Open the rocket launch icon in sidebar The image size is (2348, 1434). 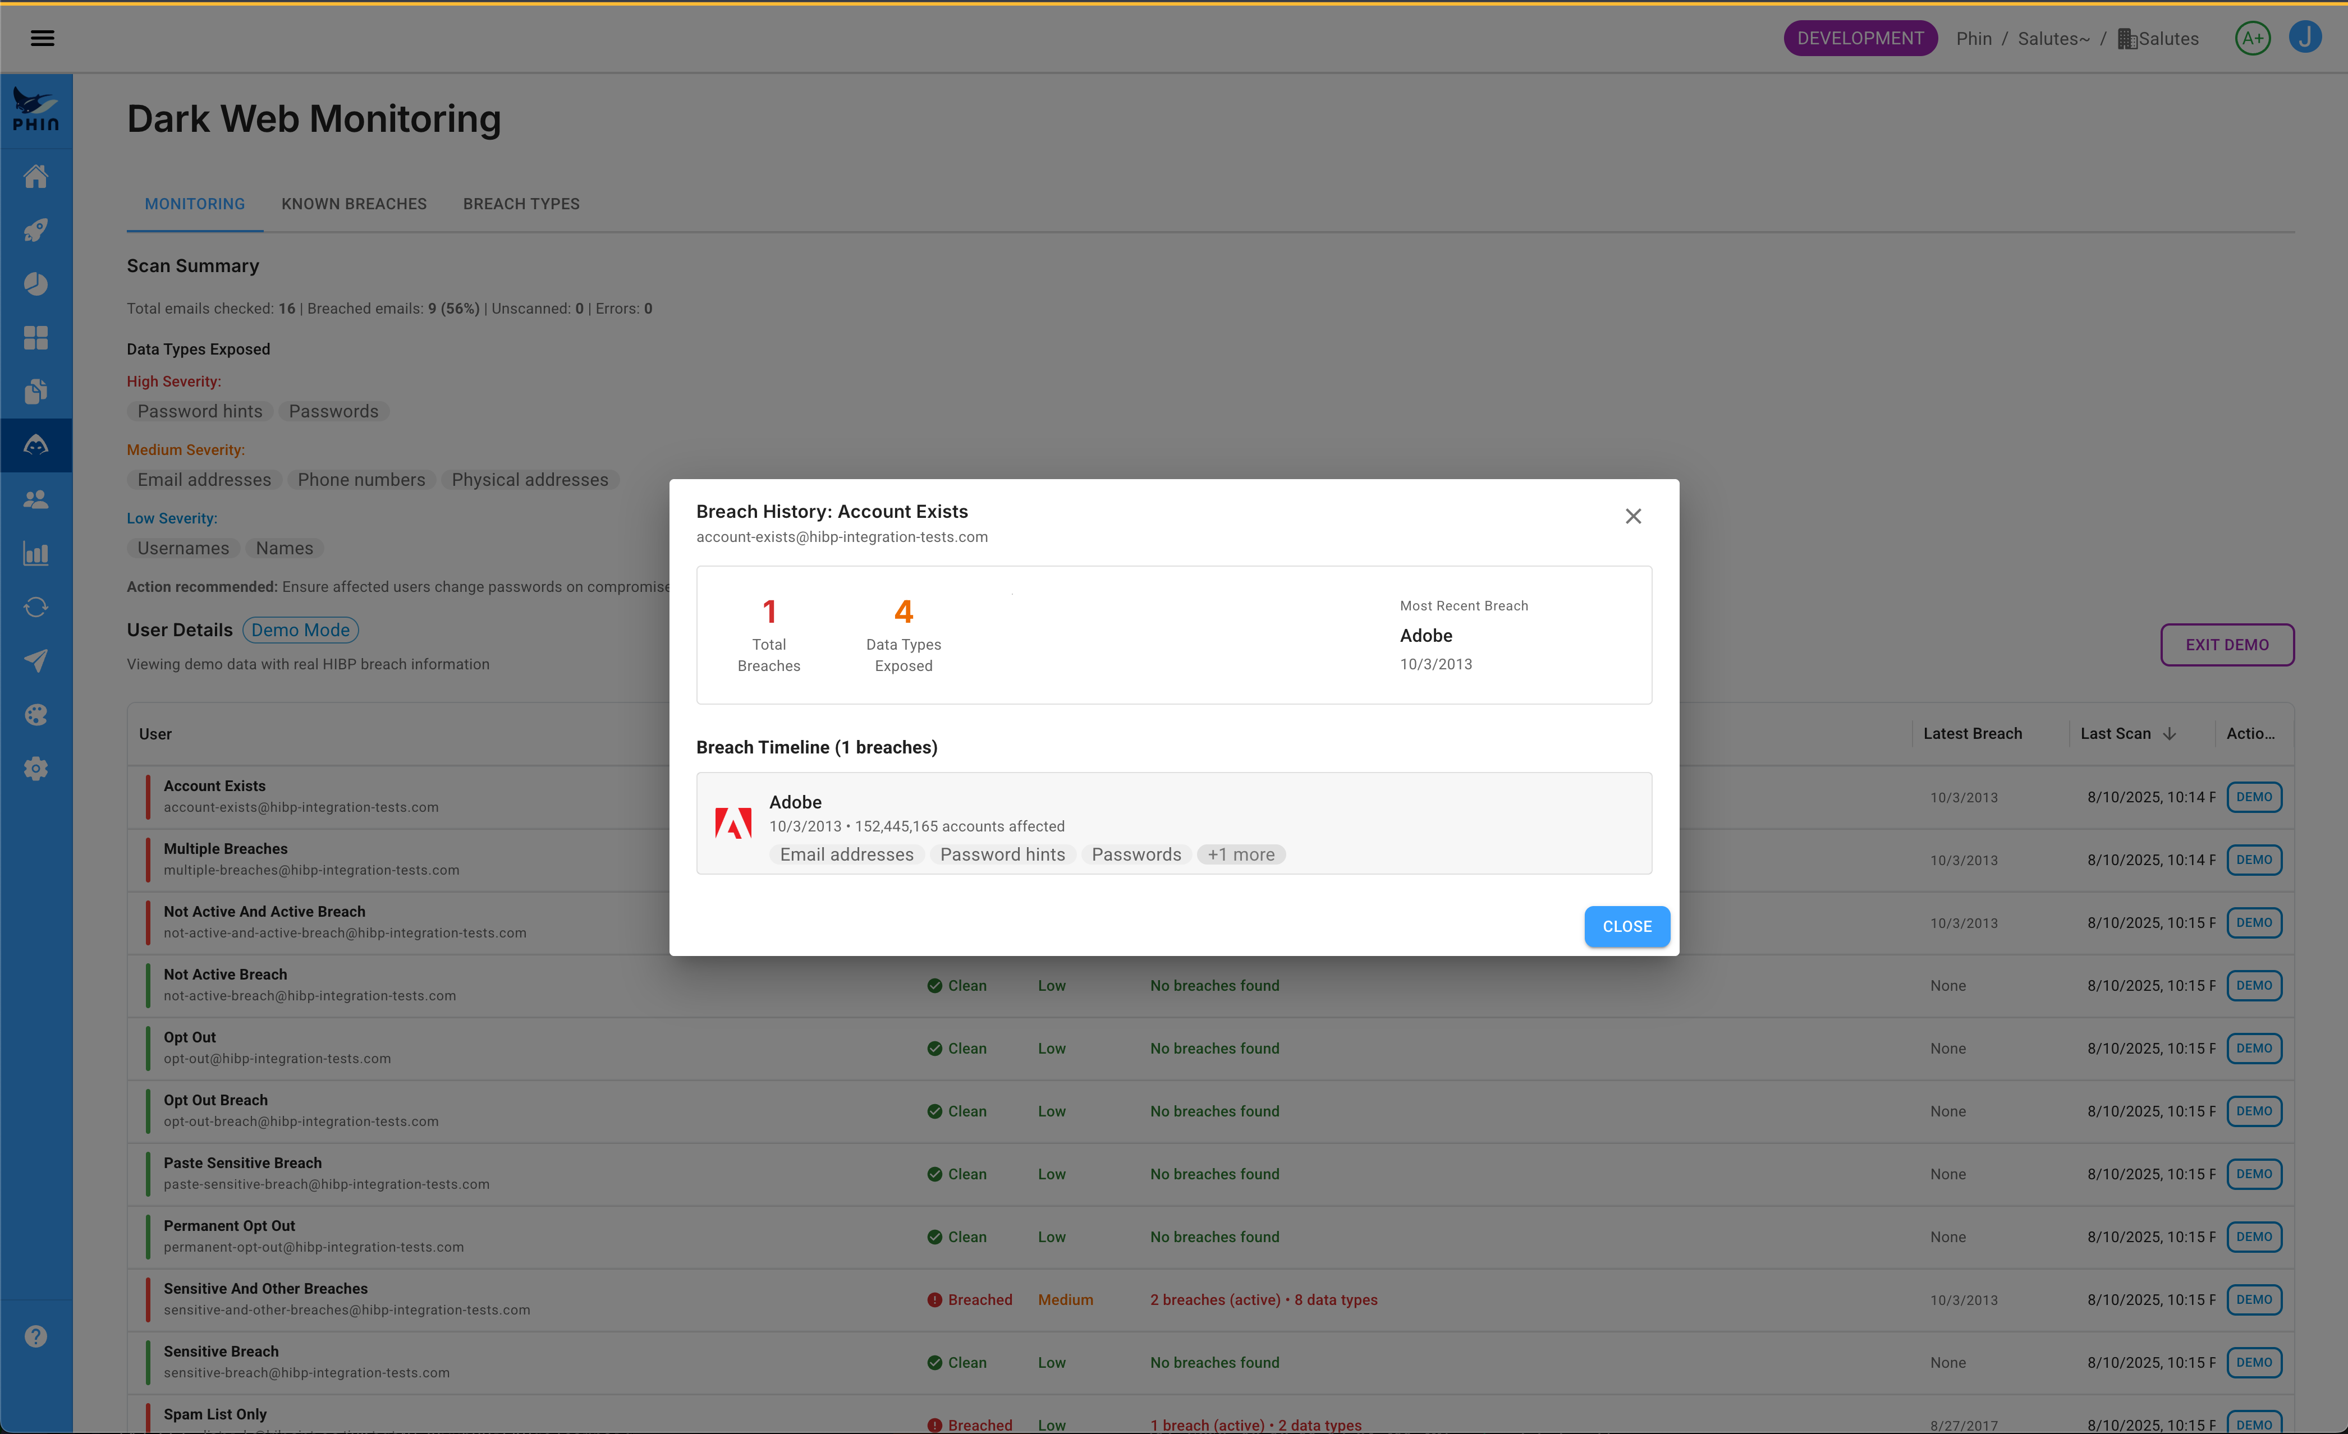36,229
